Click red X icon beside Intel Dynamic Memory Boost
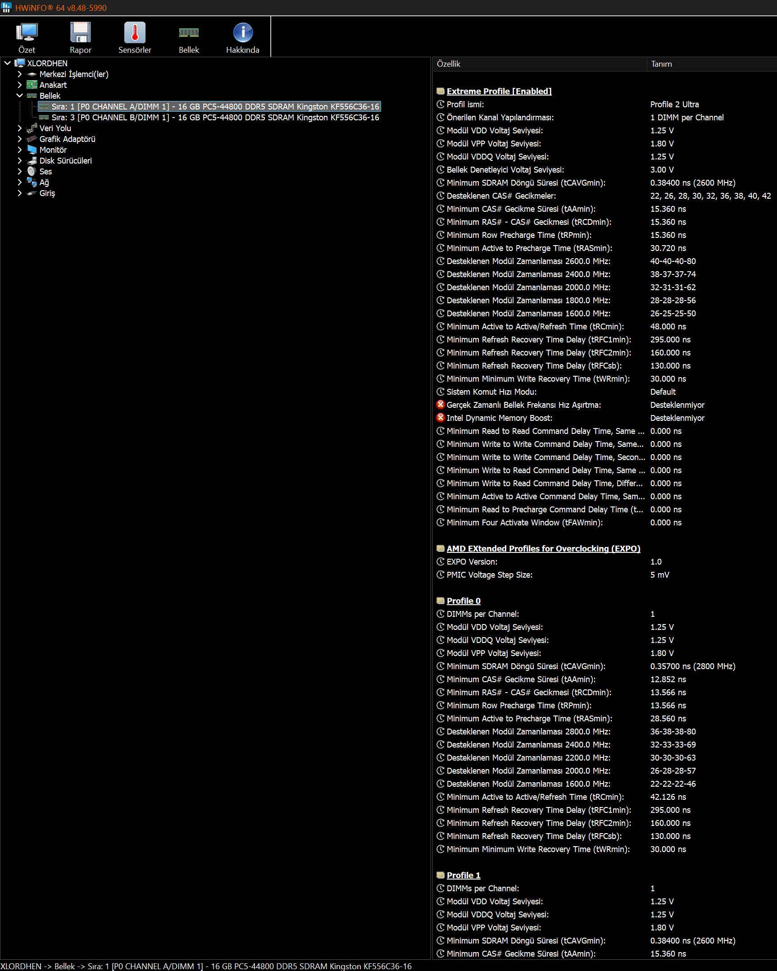This screenshot has height=971, width=777. [x=441, y=418]
